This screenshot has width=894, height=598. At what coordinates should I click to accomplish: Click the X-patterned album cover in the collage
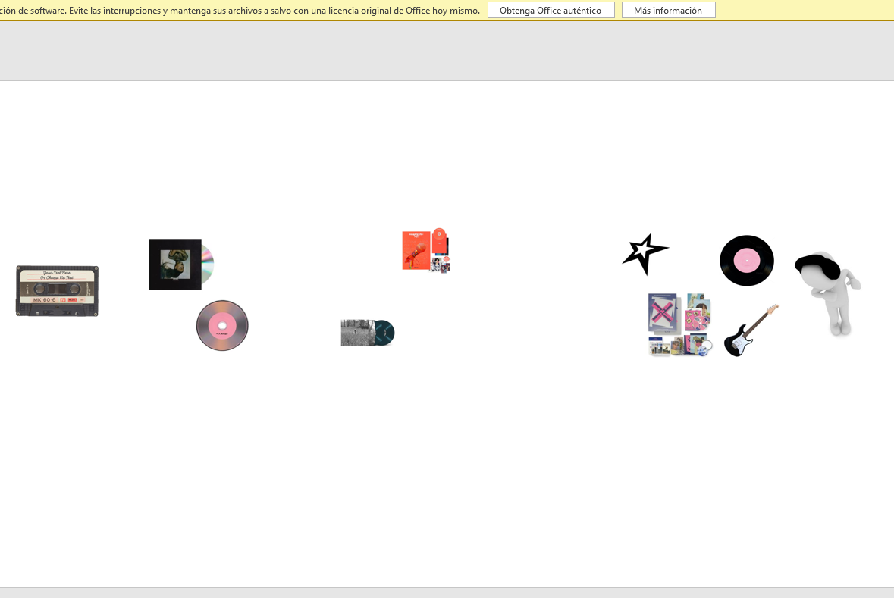click(x=663, y=312)
